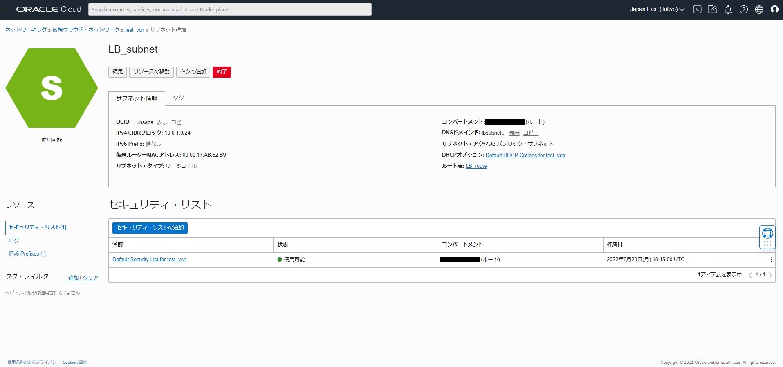Open the LB_route route table link
This screenshot has width=783, height=367.
pos(476,166)
